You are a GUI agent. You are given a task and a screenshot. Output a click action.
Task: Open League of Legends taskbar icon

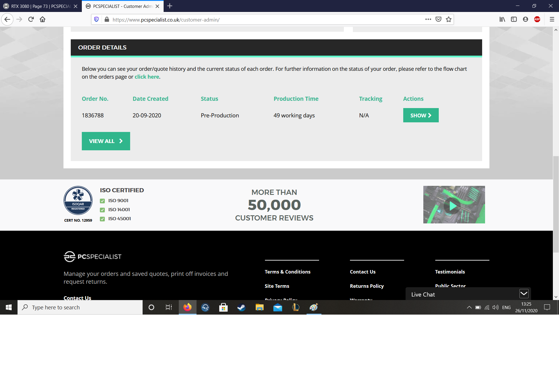[296, 307]
